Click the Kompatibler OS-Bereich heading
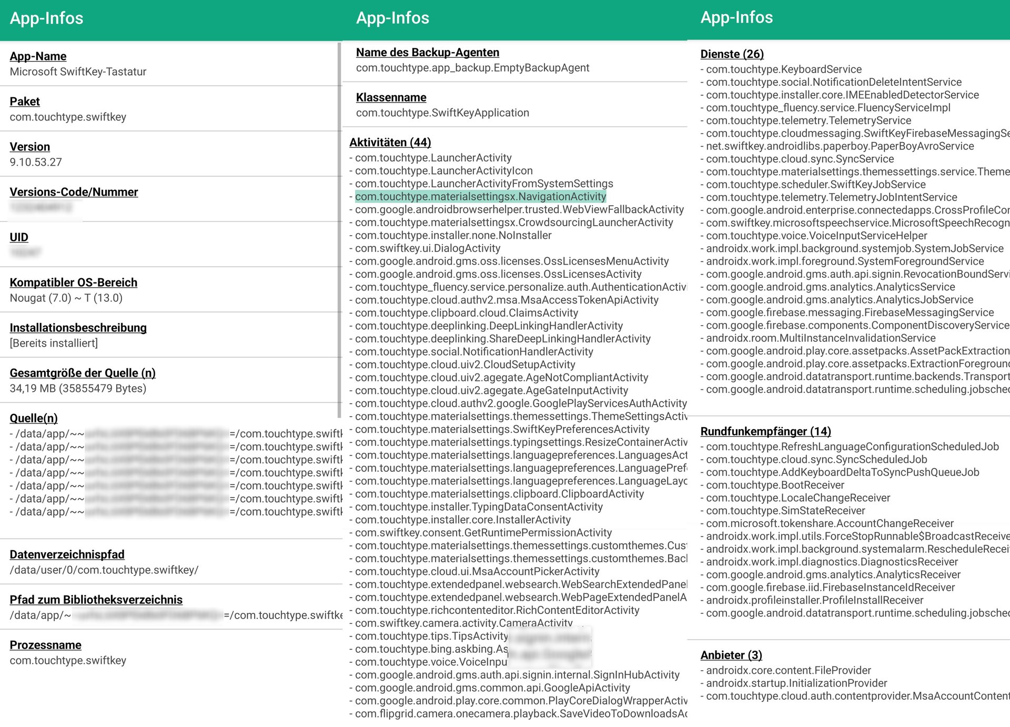 pyautogui.click(x=73, y=282)
